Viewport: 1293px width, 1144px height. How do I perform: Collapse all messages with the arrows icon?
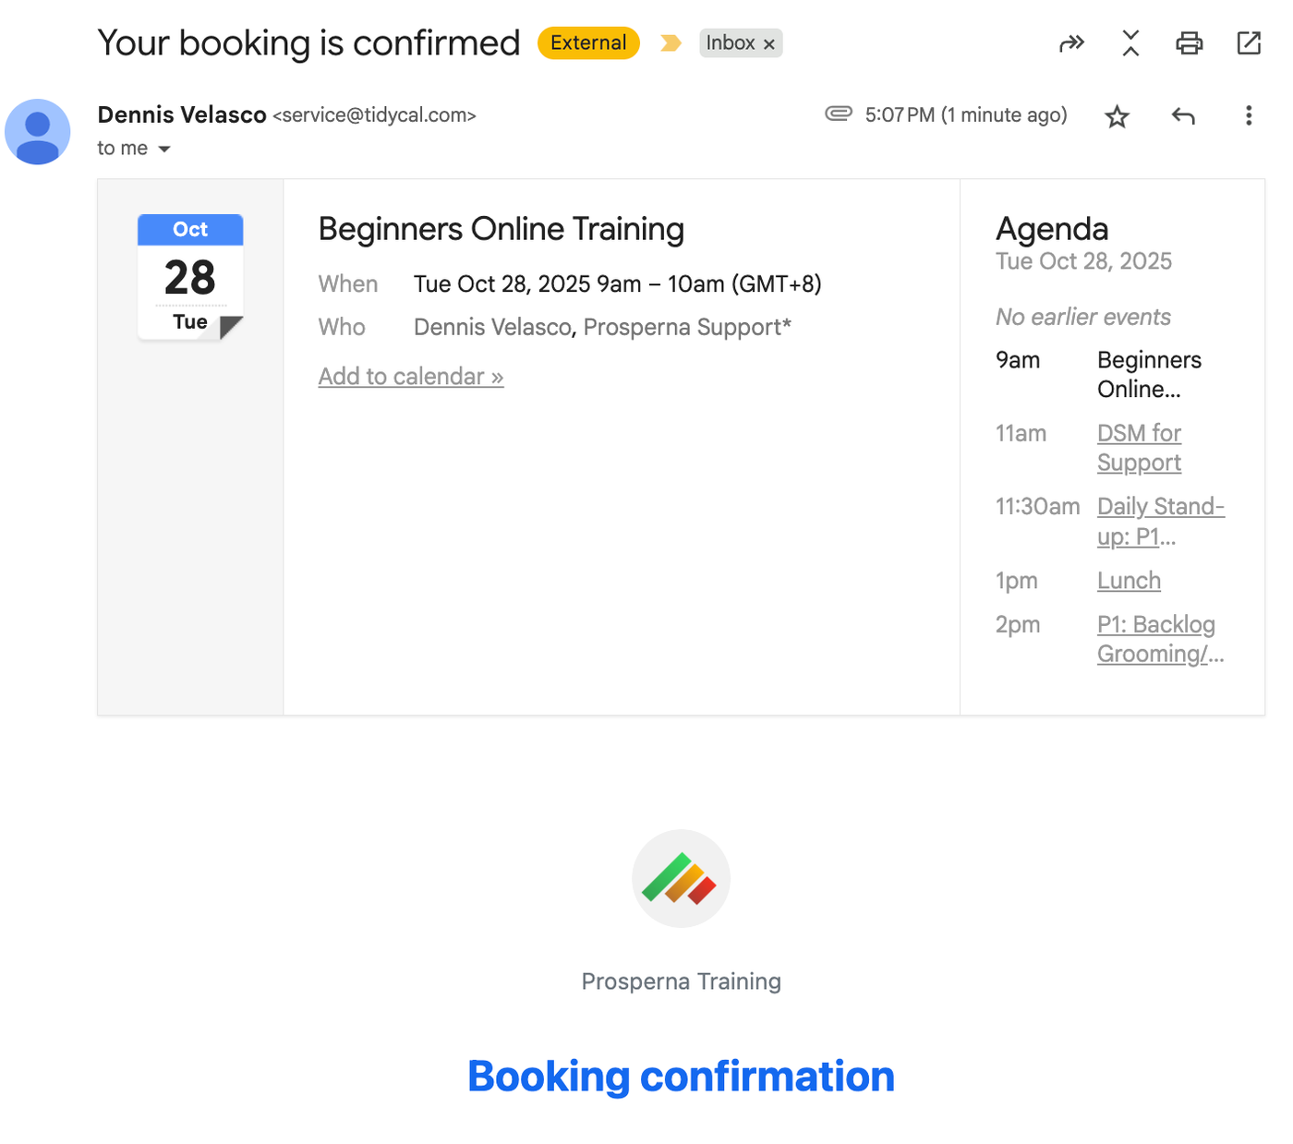tap(1130, 43)
